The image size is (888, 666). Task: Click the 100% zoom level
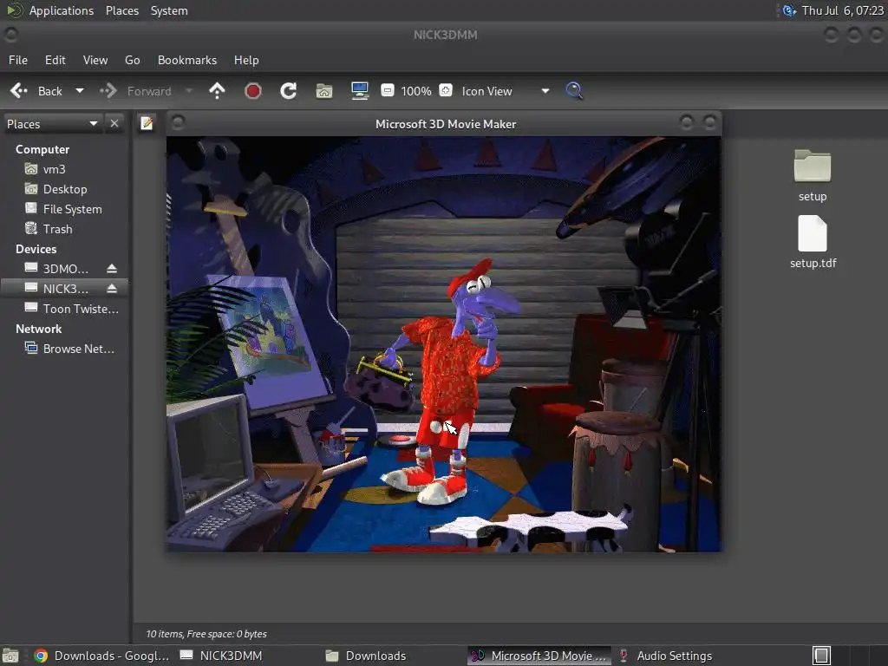pyautogui.click(x=416, y=90)
